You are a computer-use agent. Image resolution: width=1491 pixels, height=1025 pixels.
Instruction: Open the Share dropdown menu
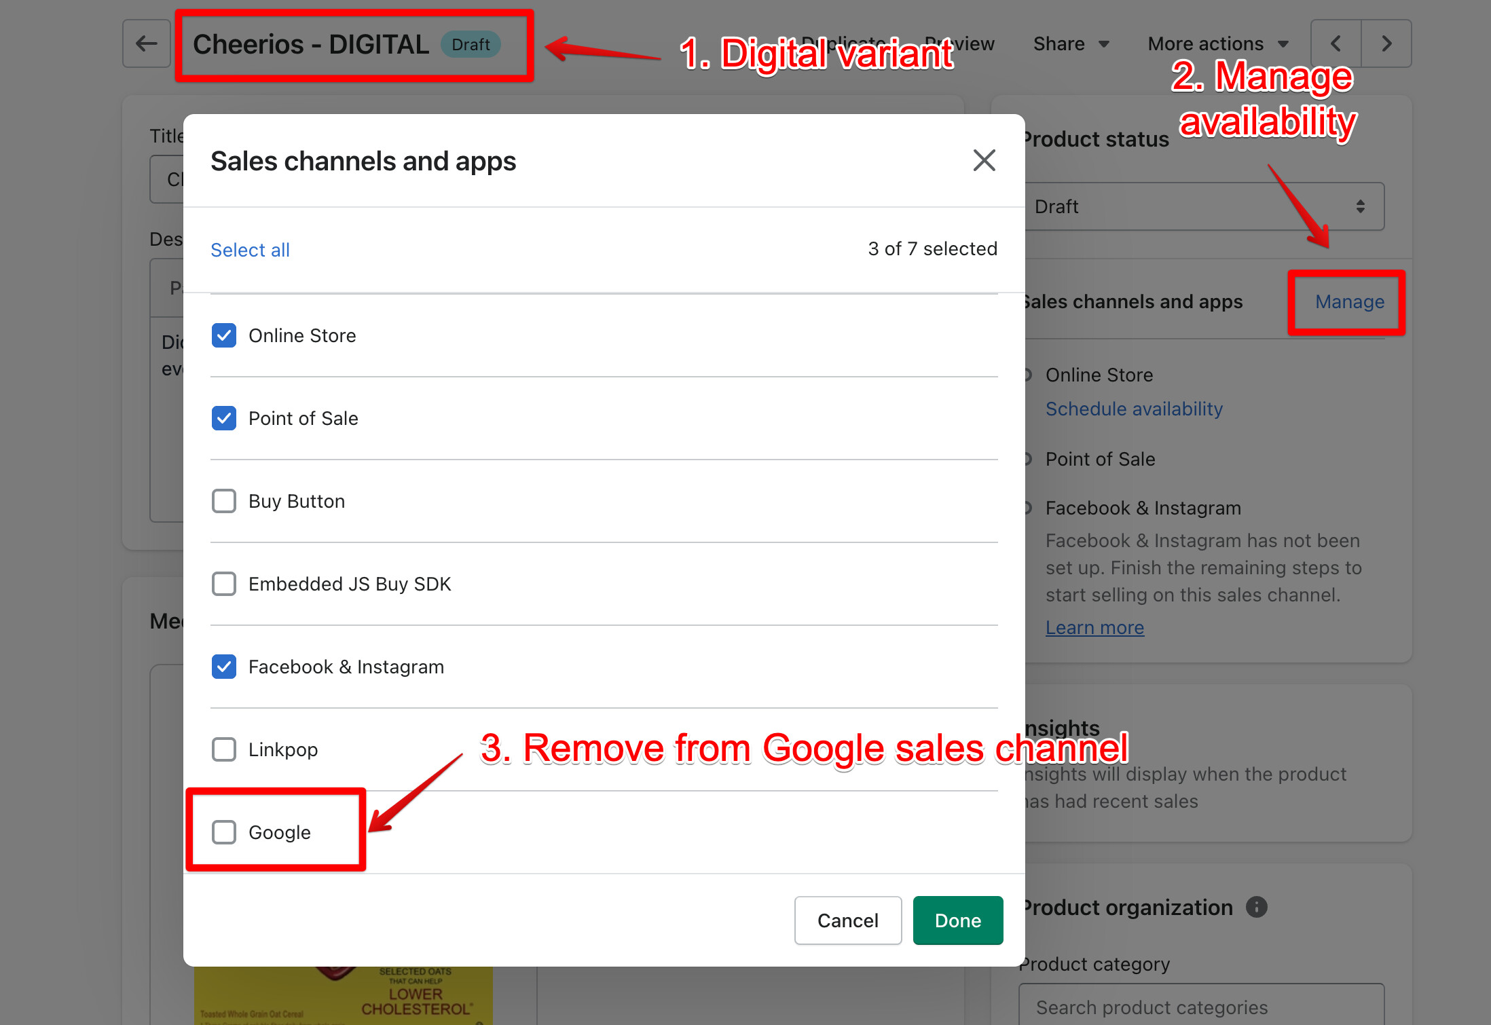click(1070, 44)
